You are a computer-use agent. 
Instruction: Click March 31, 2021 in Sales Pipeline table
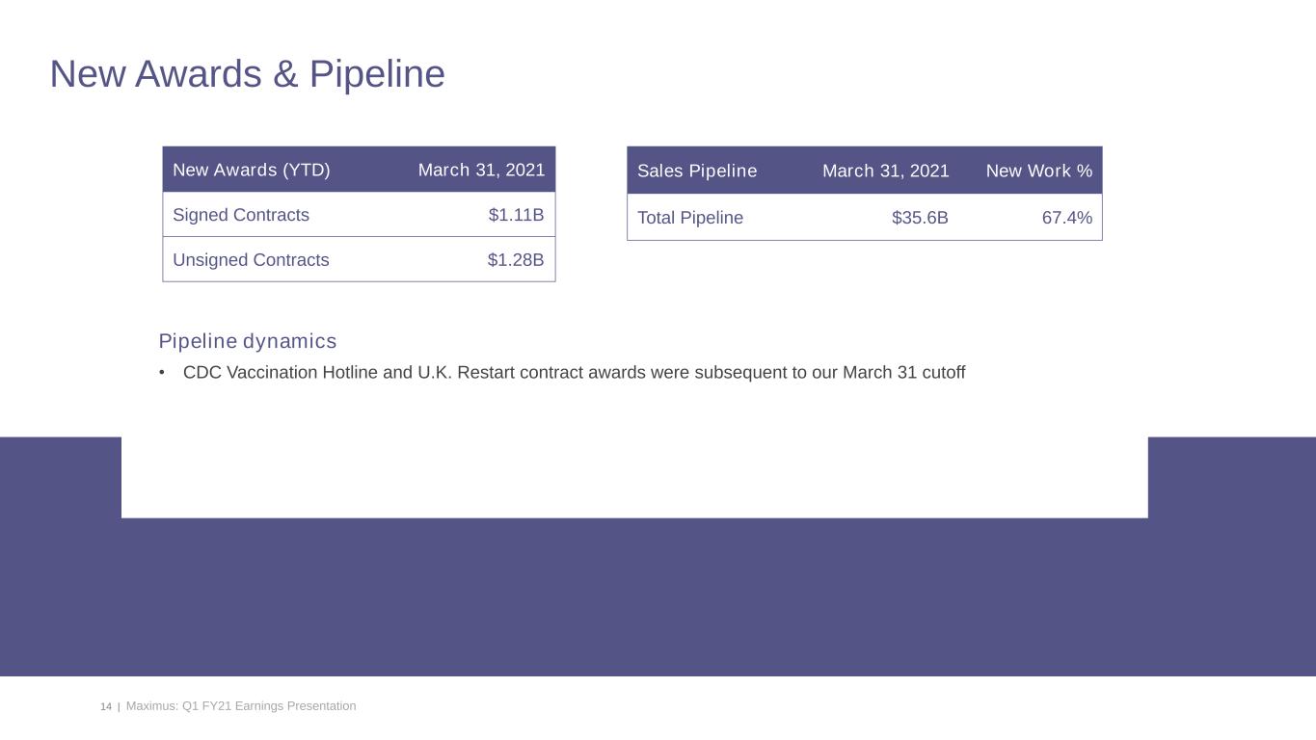tap(885, 171)
